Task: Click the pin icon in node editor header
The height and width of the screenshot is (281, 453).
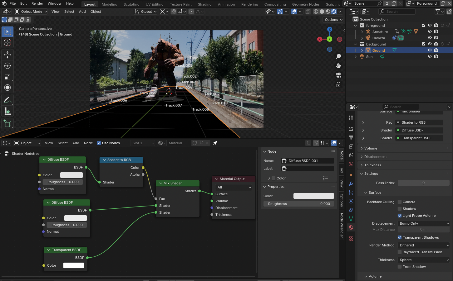Action: tap(215, 143)
